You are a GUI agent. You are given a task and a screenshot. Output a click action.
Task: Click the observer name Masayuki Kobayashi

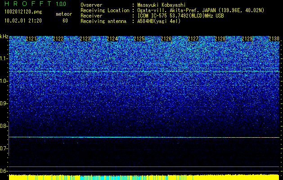(162, 5)
